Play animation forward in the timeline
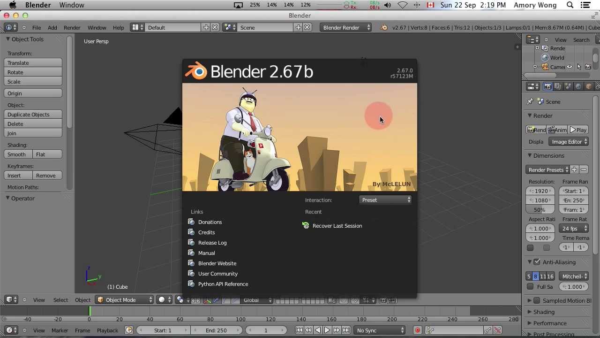Screen dimensions: 600x338 (x=327, y=330)
